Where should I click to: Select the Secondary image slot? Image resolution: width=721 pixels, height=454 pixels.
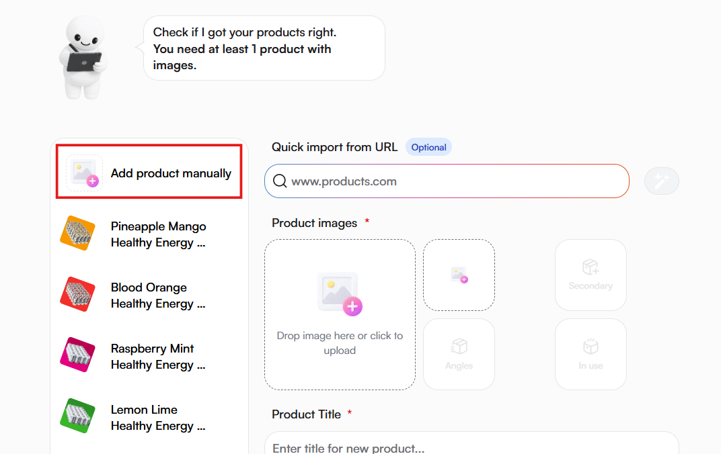[x=591, y=275]
